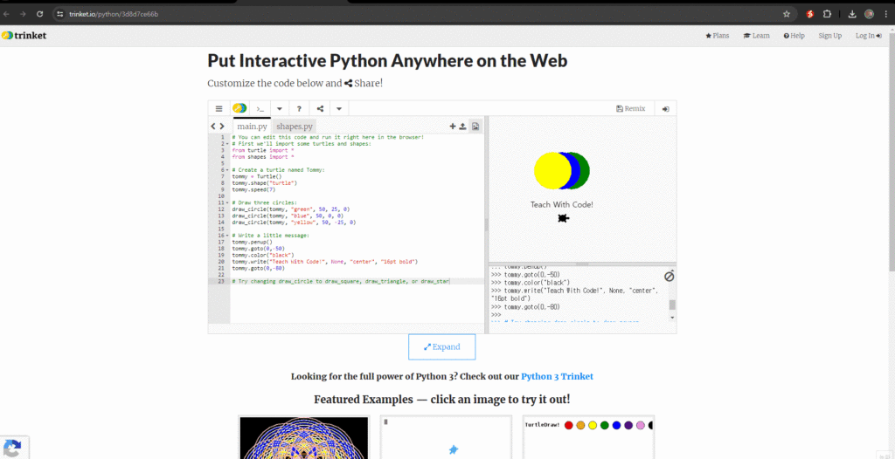The height and width of the screenshot is (459, 895).
Task: Click the trinket run logo button
Action: coord(239,108)
